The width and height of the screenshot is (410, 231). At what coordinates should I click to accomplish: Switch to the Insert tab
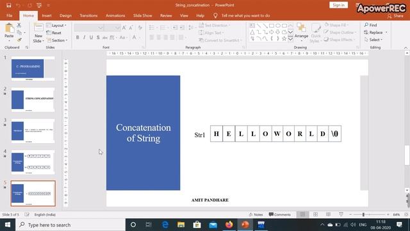[x=47, y=15]
